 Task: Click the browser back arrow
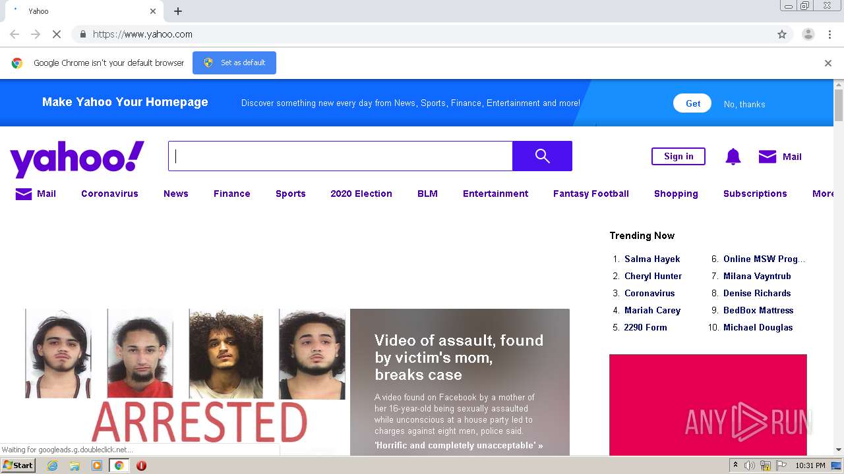coord(15,34)
